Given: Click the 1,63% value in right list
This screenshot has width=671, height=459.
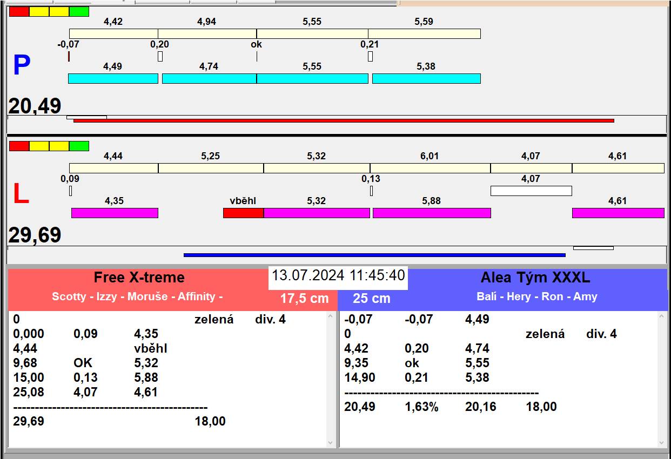Looking at the screenshot, I should click(x=421, y=407).
